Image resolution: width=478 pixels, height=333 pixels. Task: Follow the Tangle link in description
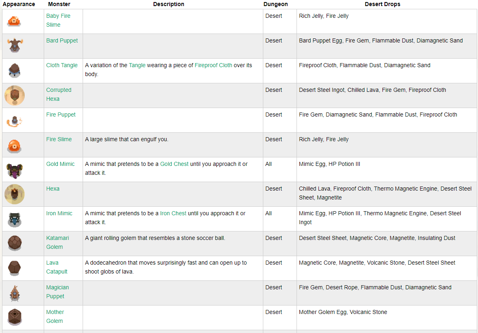(137, 65)
